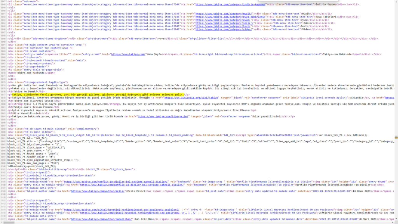The image size is (398, 224).
Task: Click the span text 'Takiye.com Hakkında' under h1
Action: point(30,73)
